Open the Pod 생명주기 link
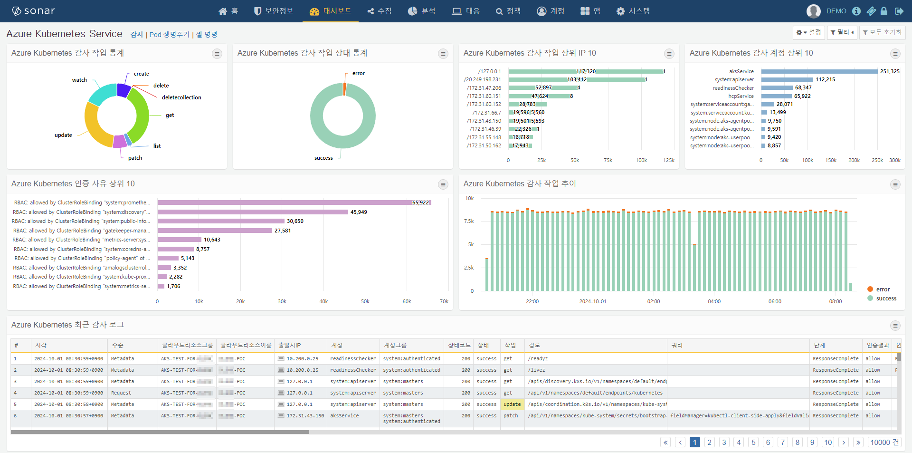 click(169, 35)
